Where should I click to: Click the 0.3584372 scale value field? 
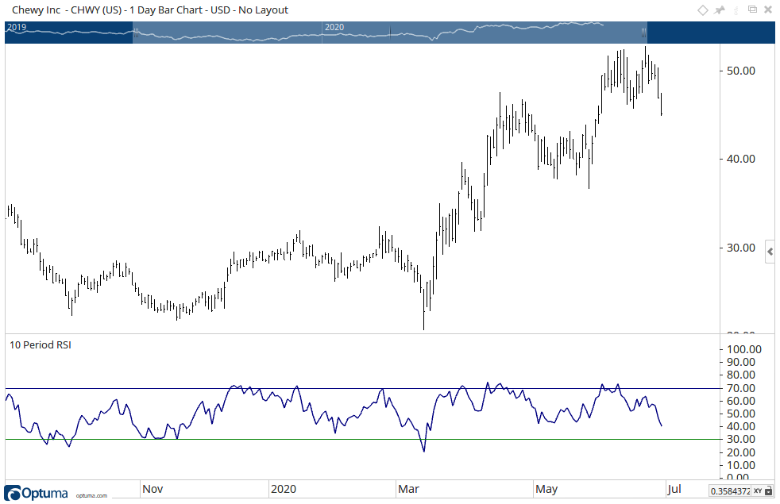coord(730,491)
